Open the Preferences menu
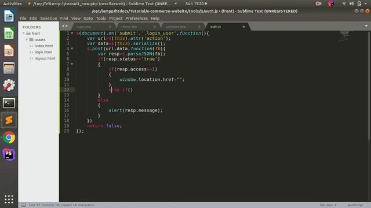Viewport: 371px width, 208px height. 137,18
